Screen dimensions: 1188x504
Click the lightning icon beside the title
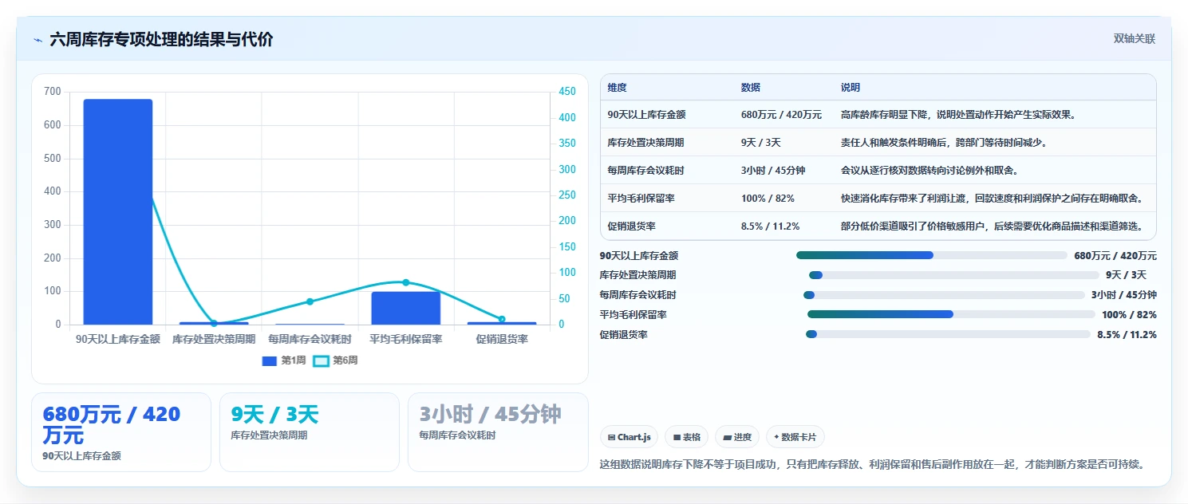(x=37, y=39)
